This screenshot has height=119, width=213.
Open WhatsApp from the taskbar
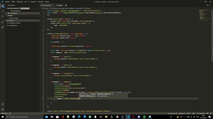pyautogui.click(x=90, y=117)
